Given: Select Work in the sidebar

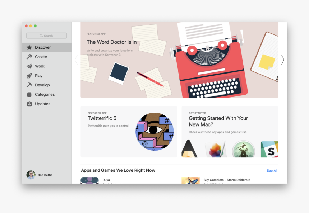Looking at the screenshot, I should pos(47,66).
